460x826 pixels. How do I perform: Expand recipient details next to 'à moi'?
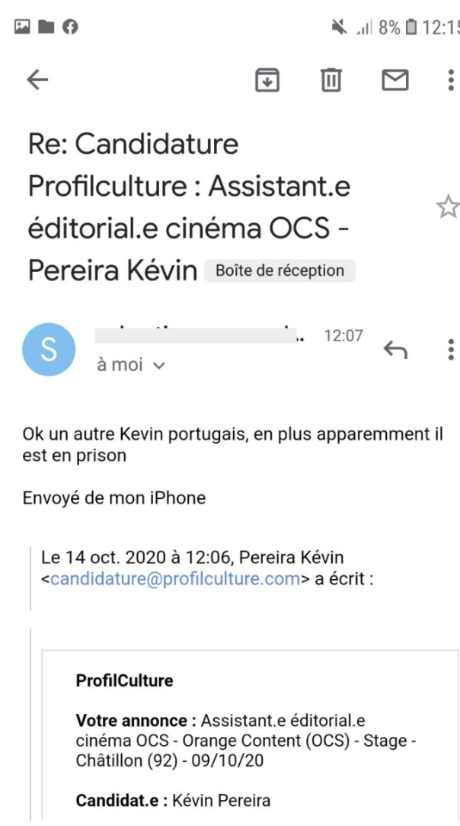(x=159, y=366)
